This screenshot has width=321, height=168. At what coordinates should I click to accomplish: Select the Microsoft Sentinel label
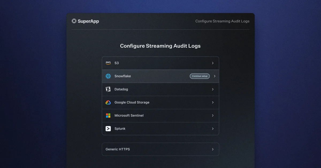coord(129,115)
